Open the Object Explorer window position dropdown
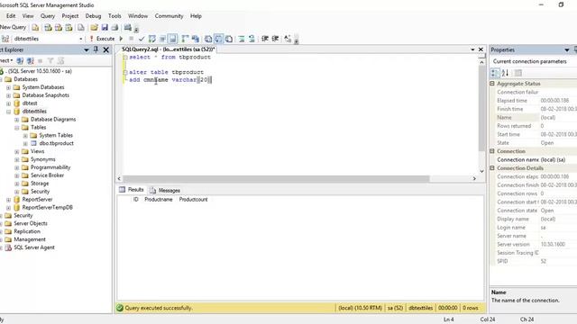Viewport: 577px width, 324px height. pos(87,49)
